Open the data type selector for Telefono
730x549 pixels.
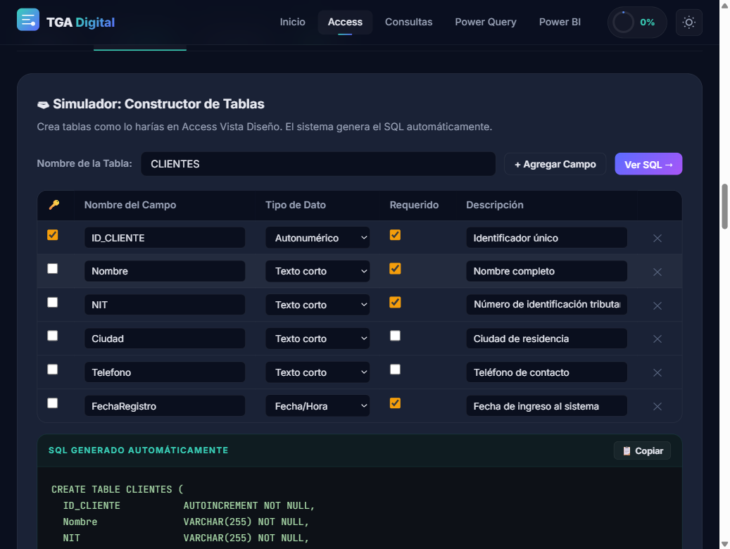[317, 372]
